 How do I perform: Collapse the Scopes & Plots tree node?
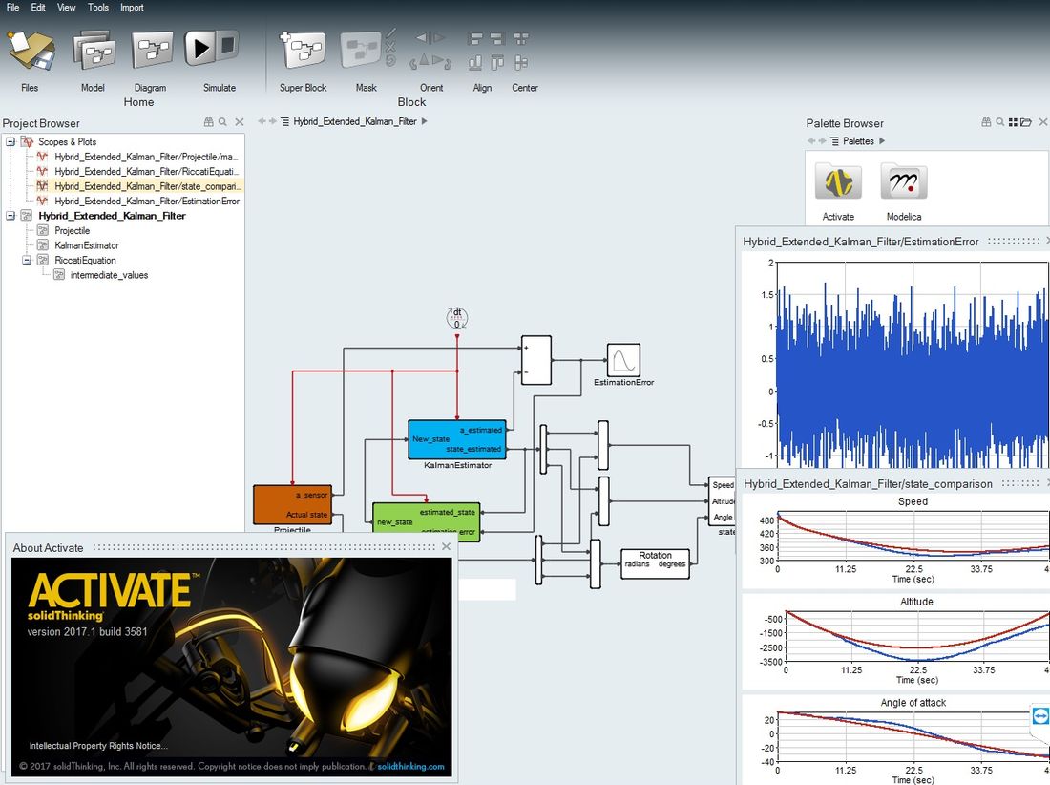point(10,141)
